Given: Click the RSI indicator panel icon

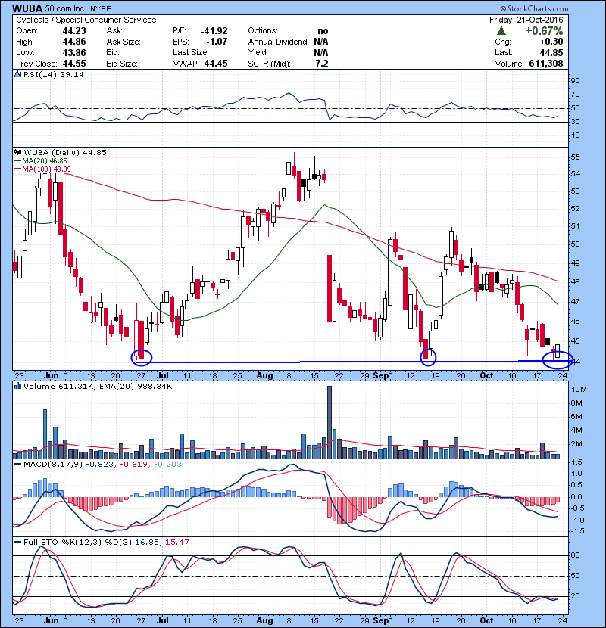Looking at the screenshot, I should (x=17, y=74).
